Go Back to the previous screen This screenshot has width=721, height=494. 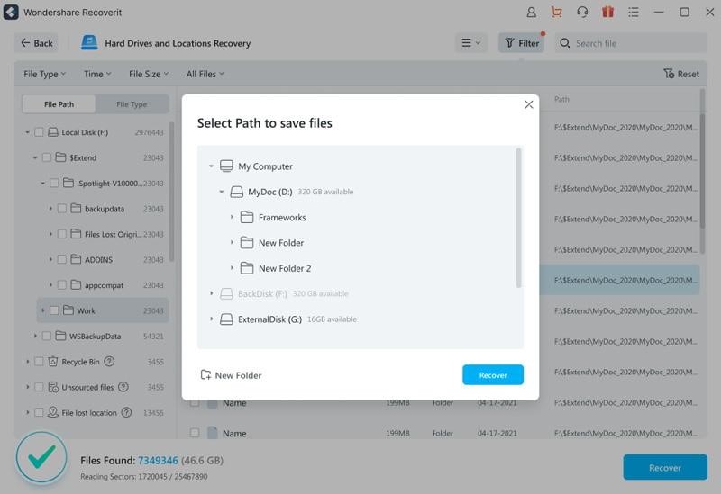(36, 43)
